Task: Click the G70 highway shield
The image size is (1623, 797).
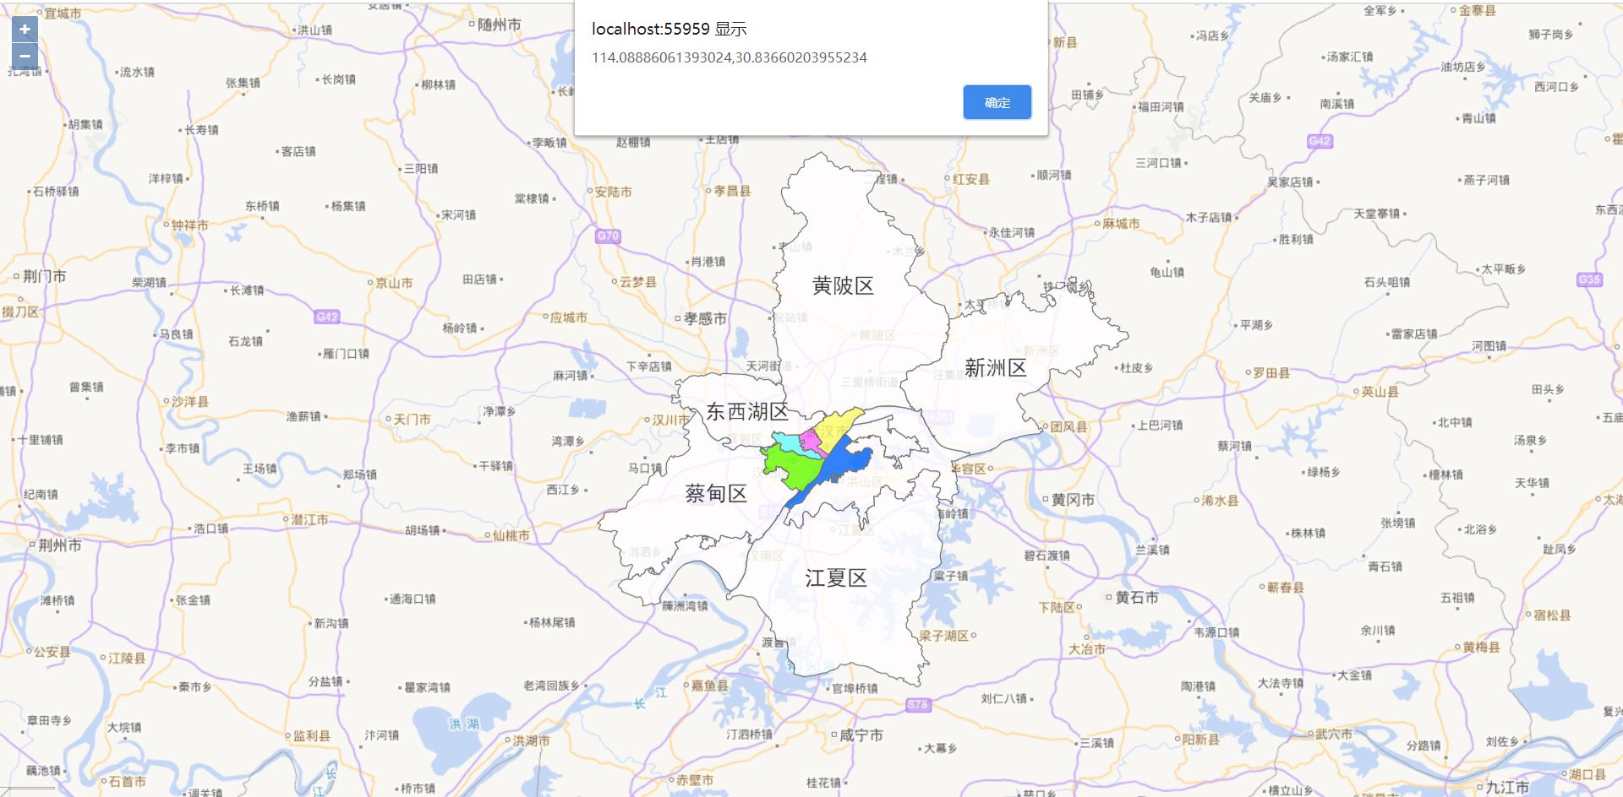Action: (608, 236)
